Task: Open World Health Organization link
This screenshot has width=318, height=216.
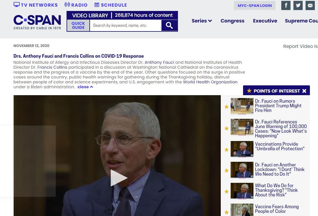Action: tap(210, 82)
